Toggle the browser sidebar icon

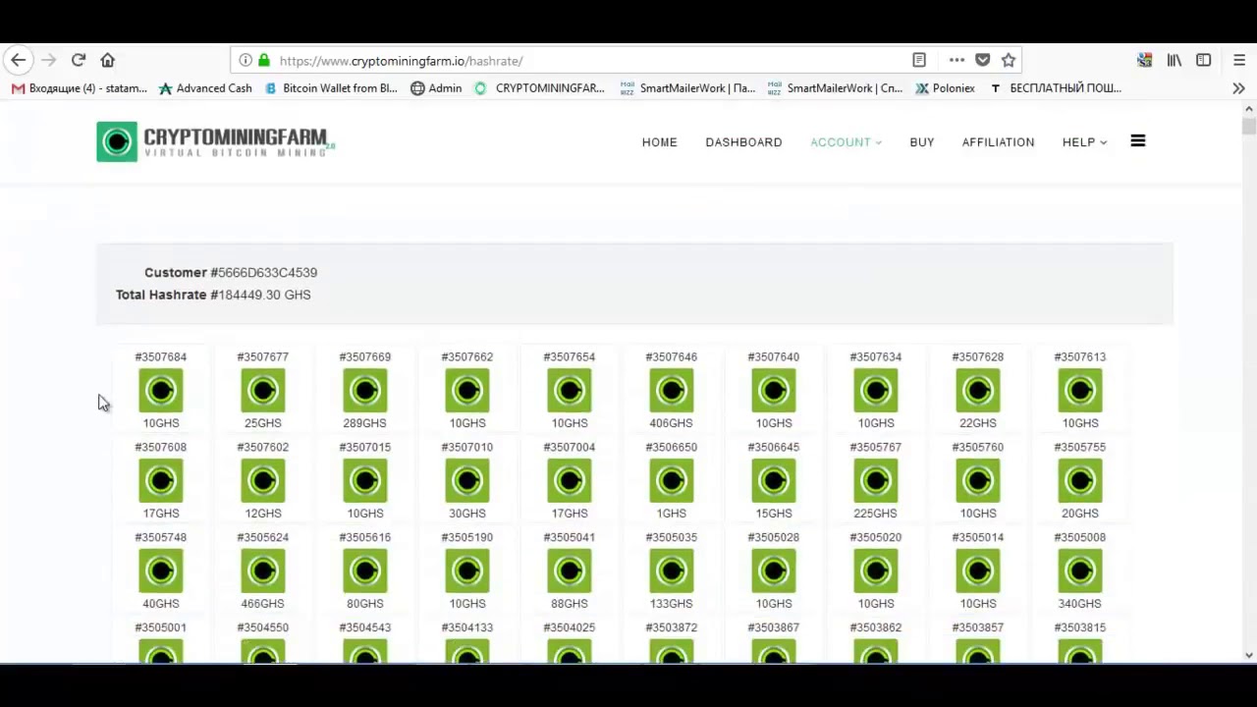(1204, 60)
